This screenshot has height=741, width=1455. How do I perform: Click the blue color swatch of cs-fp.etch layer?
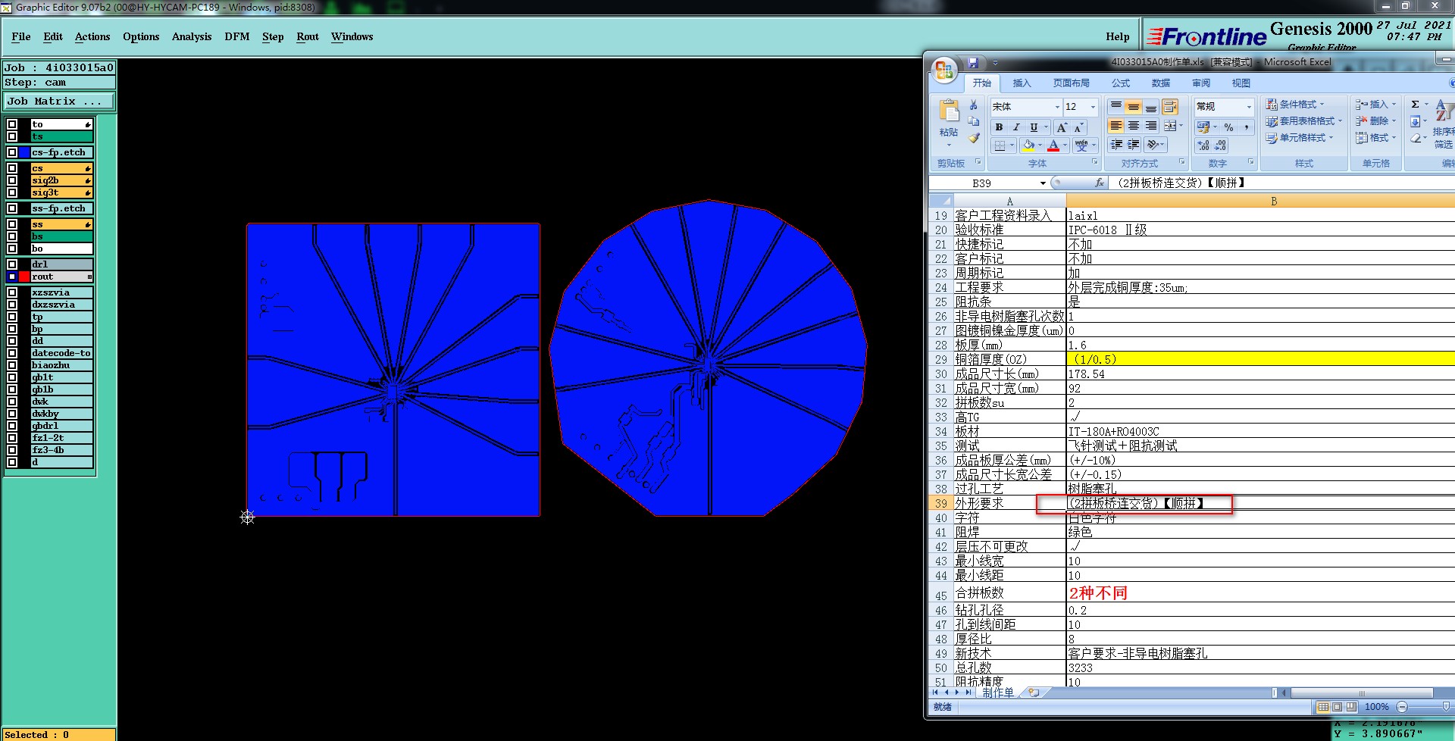[24, 152]
